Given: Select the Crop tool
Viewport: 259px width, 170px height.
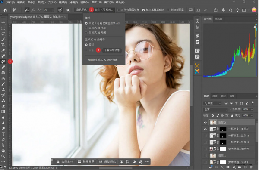Looking at the screenshot, I should tap(3, 45).
